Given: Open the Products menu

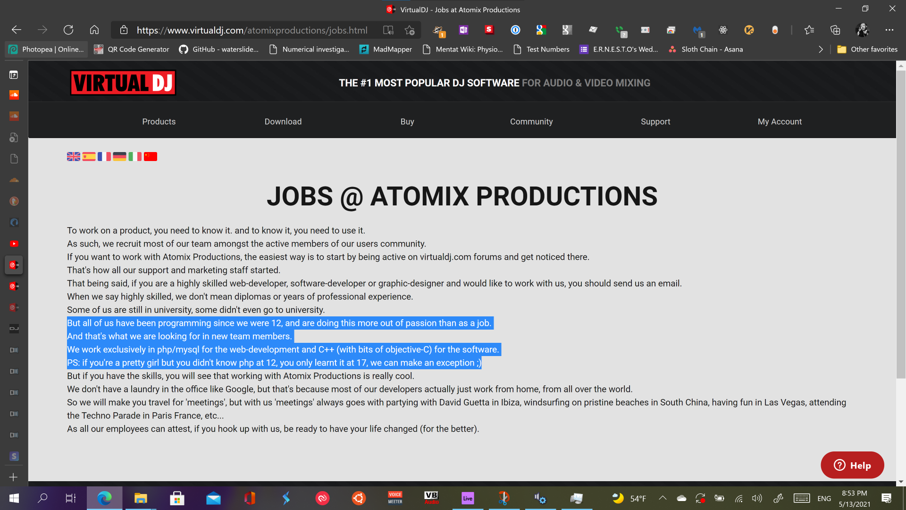Looking at the screenshot, I should (x=159, y=121).
